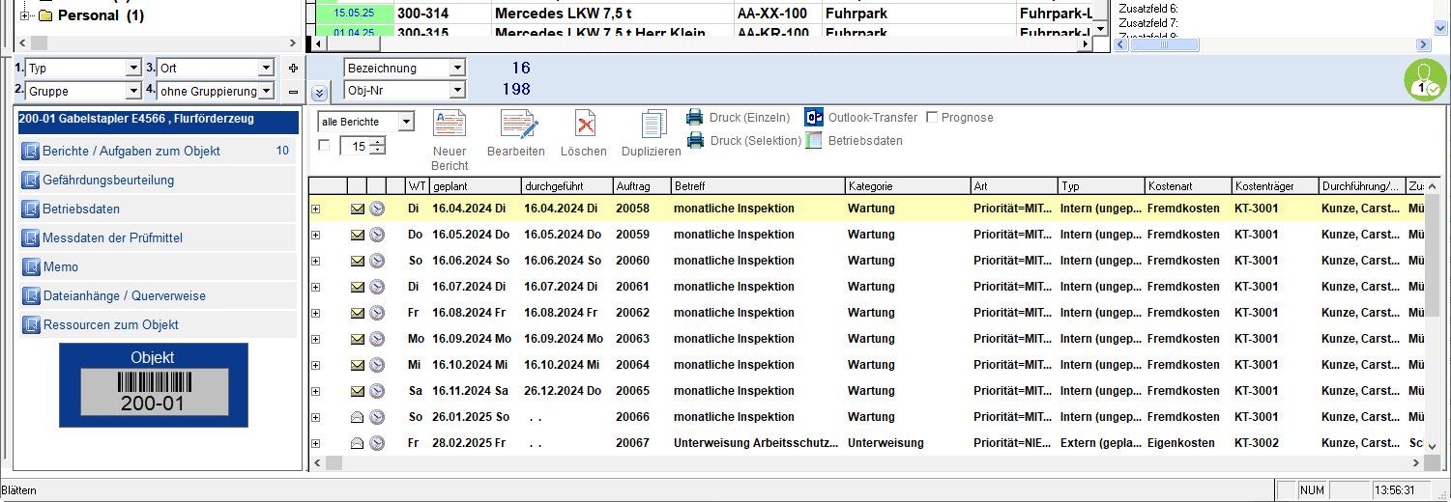Click the Objekt 200-01 barcode label
Viewport: 1451px width, 502px height.
pyautogui.click(x=153, y=385)
